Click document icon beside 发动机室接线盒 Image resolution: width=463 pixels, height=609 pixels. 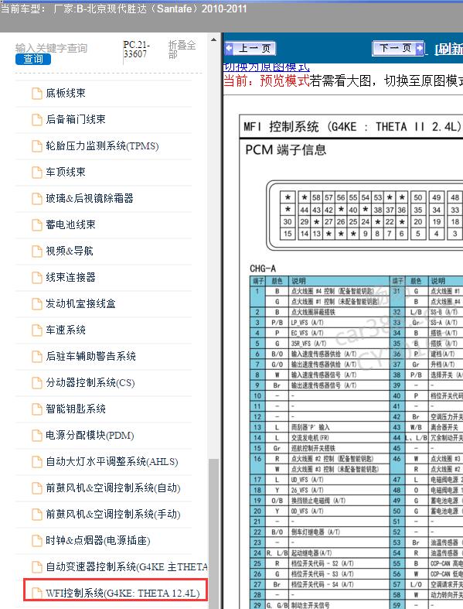pyautogui.click(x=37, y=304)
